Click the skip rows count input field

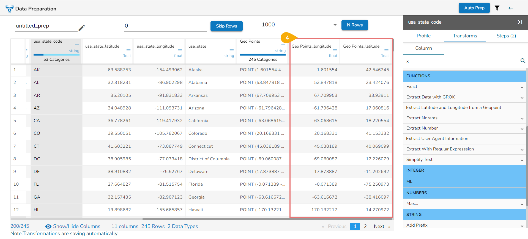(165, 26)
